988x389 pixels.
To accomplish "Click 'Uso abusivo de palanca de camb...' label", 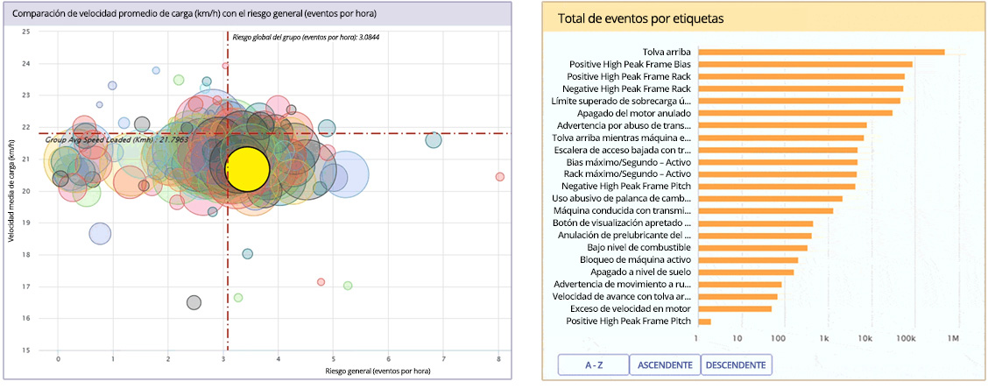I will coord(621,199).
